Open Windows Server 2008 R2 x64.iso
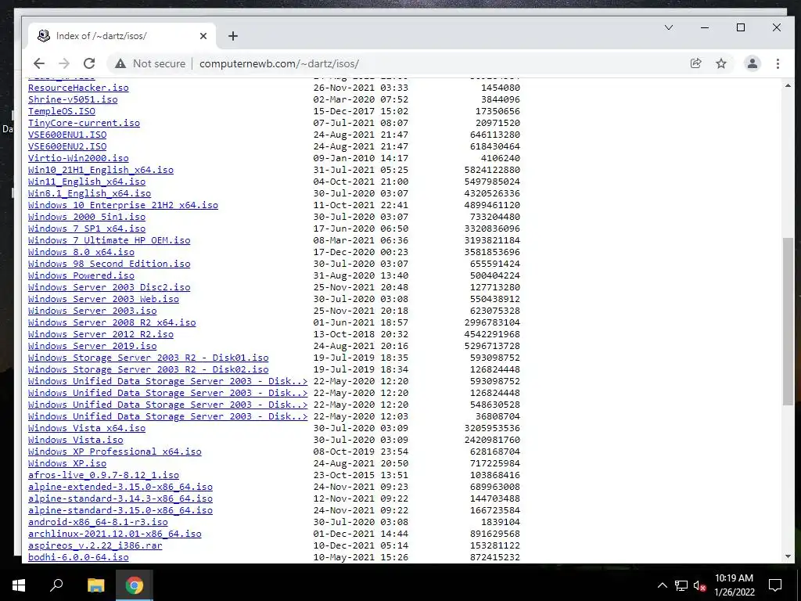This screenshot has height=601, width=801. (x=112, y=322)
